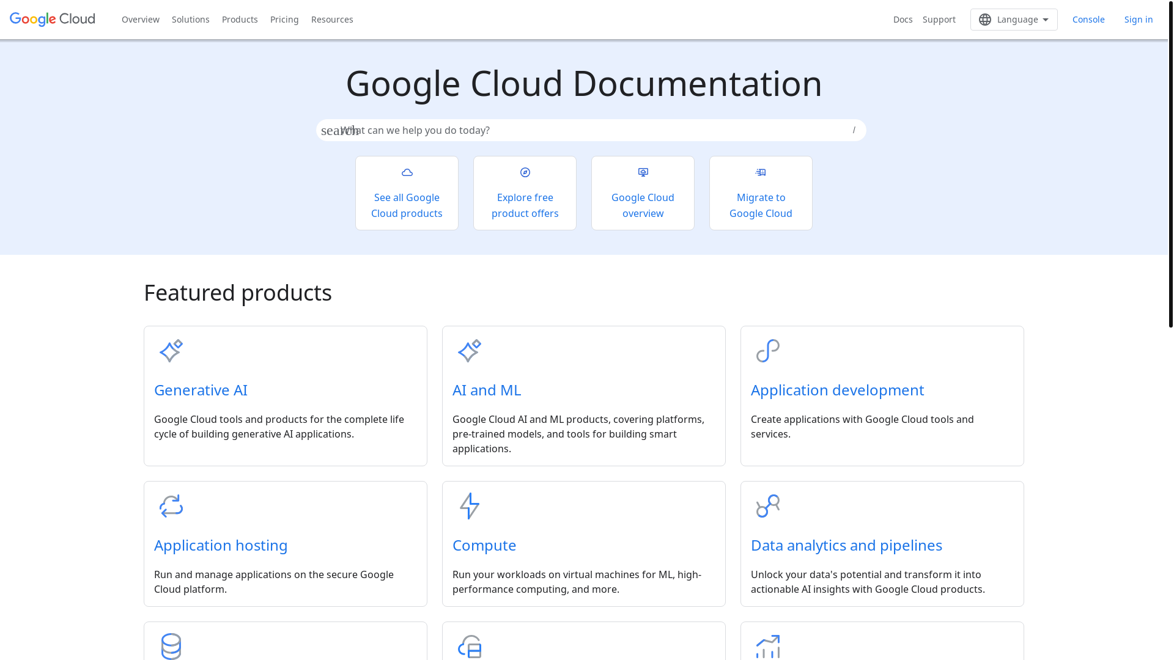Open the Compute heading link

pyautogui.click(x=484, y=545)
